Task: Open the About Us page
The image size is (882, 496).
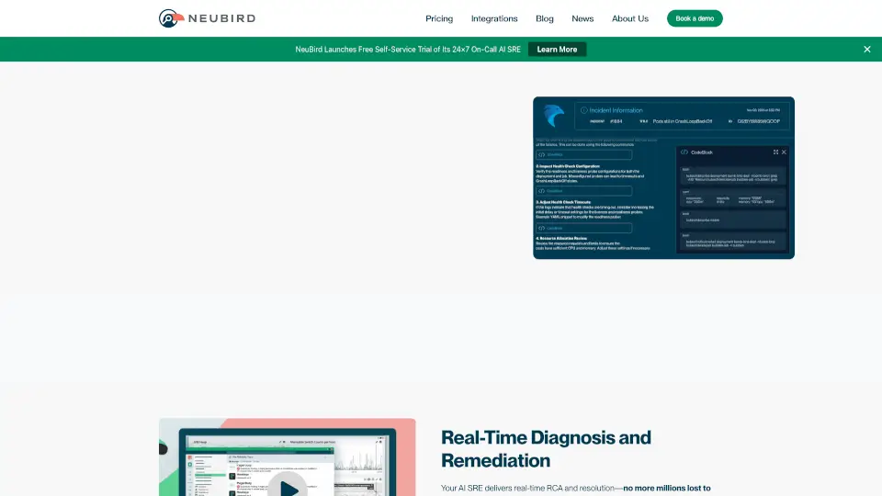Action: [x=630, y=18]
